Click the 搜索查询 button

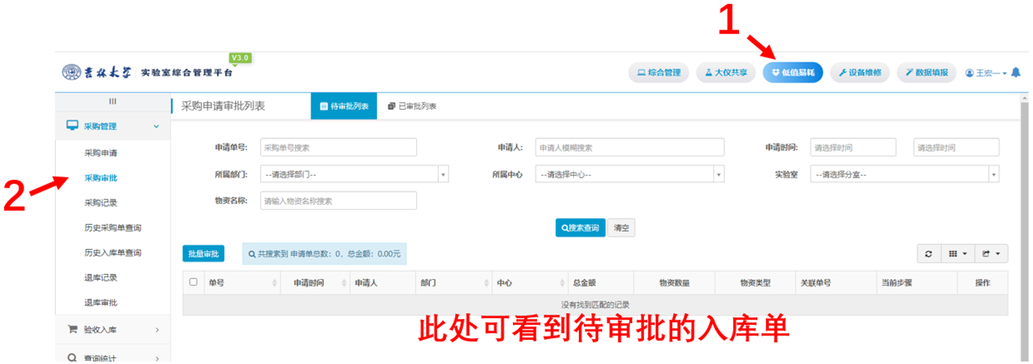click(x=580, y=228)
